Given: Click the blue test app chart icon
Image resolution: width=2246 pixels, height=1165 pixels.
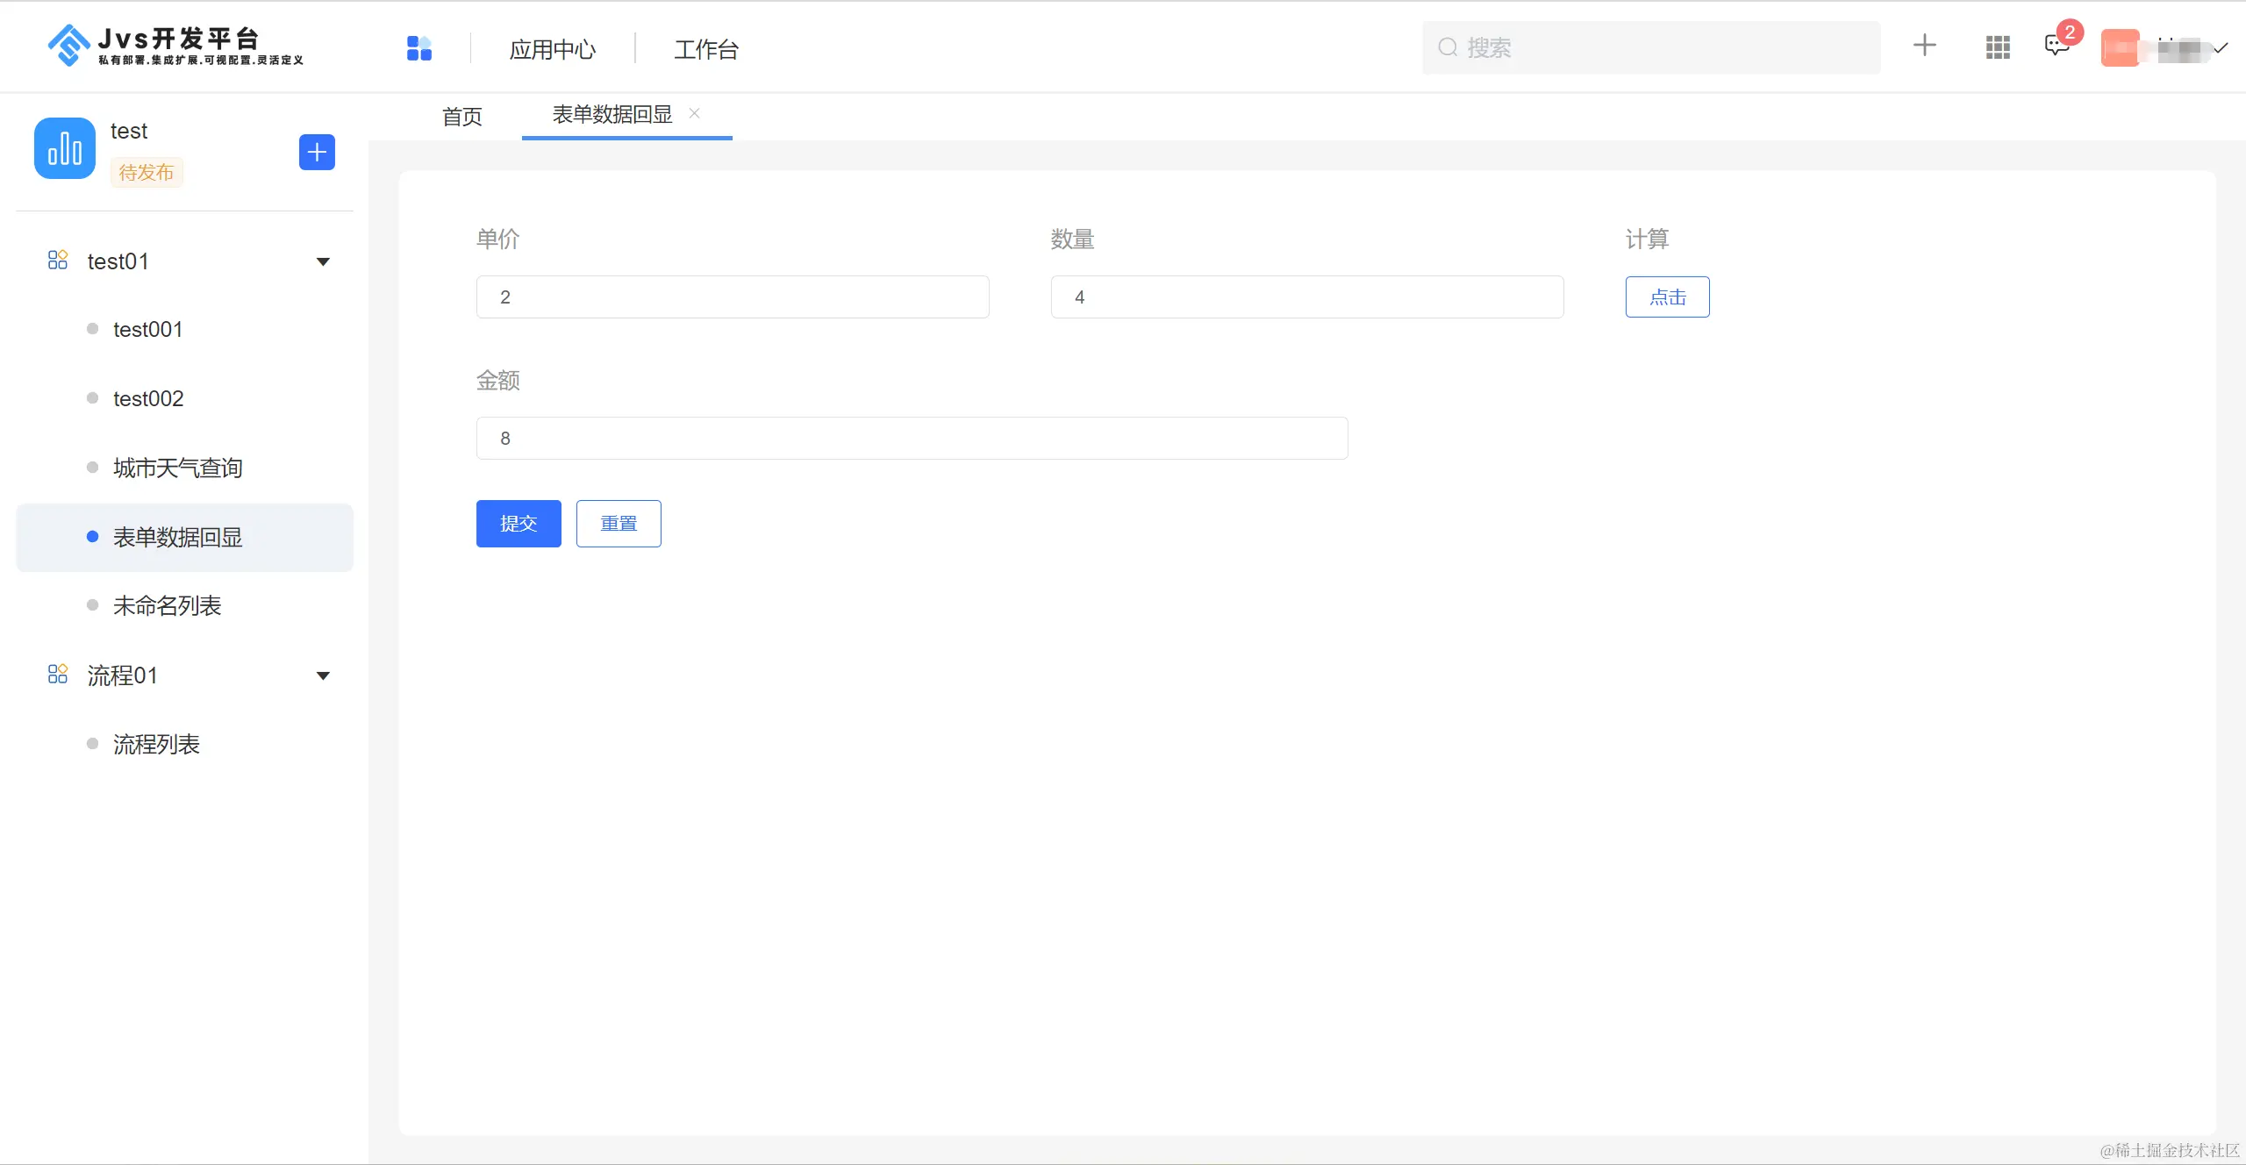Looking at the screenshot, I should (65, 148).
